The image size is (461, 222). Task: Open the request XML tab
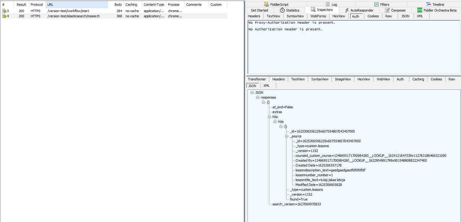pos(420,16)
